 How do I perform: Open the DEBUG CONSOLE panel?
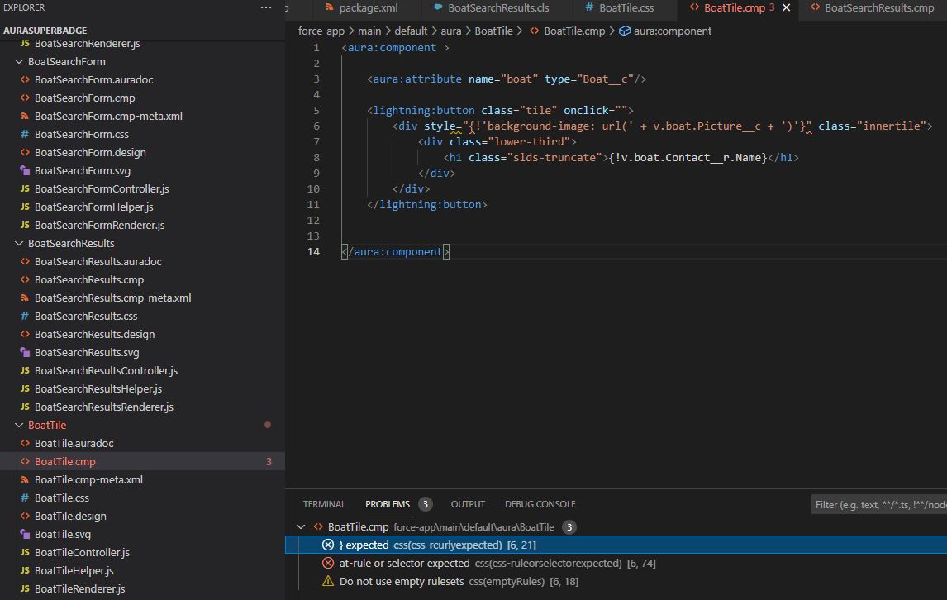click(540, 504)
